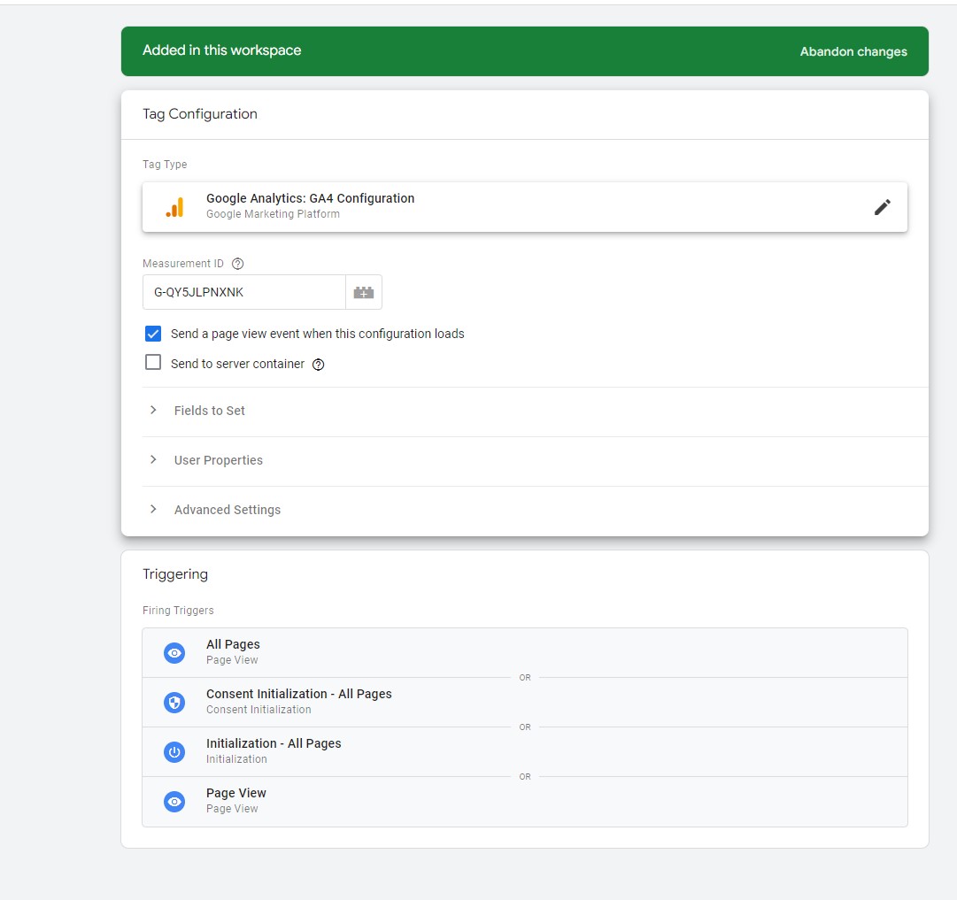Click Abandon changes button
Screen dimensions: 957x900
(x=853, y=51)
